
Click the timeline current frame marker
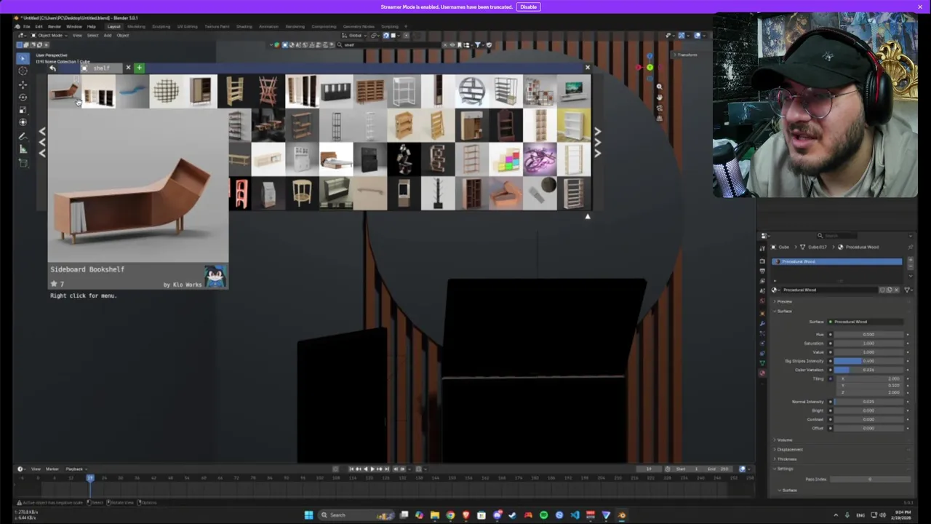click(x=90, y=478)
